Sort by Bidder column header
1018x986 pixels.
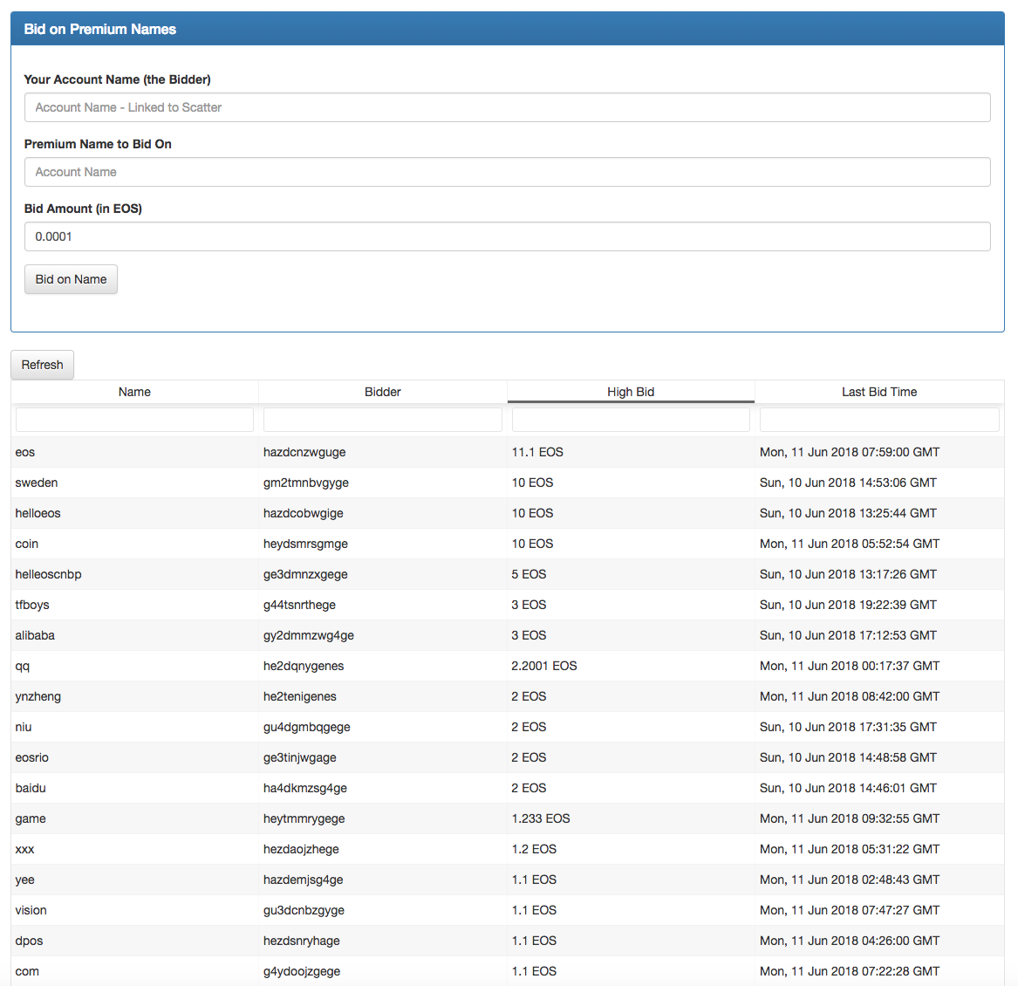click(x=382, y=392)
